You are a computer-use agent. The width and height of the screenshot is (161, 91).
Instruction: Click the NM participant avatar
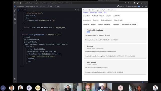[x=38, y=88]
